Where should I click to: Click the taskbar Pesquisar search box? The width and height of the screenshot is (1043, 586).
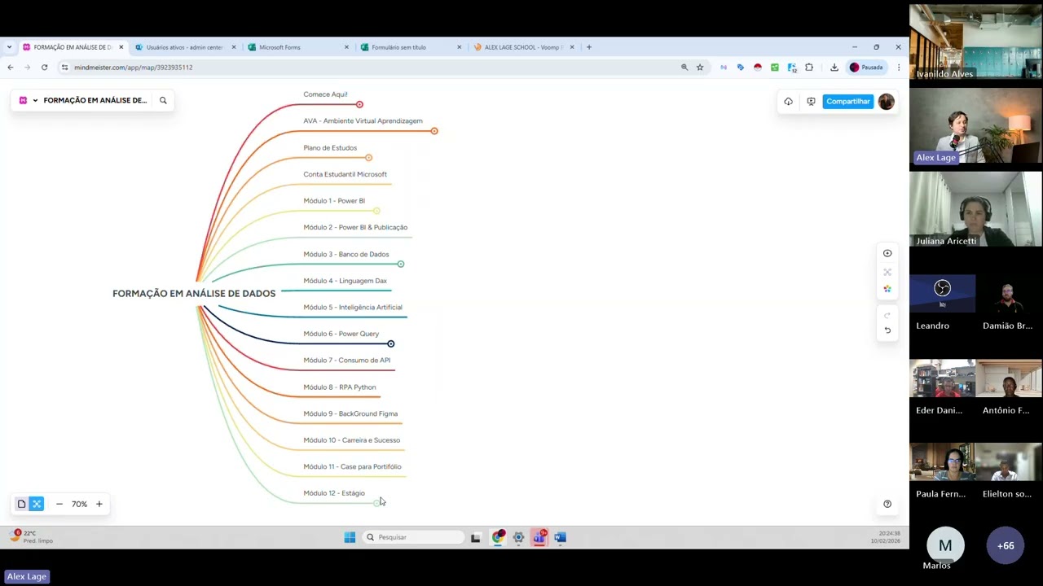coord(413,537)
